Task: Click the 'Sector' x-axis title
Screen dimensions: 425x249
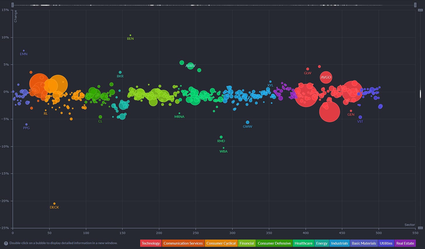Action: click(410, 225)
